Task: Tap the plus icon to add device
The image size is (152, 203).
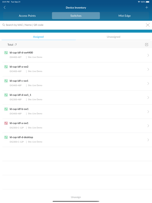Action: [146, 7]
